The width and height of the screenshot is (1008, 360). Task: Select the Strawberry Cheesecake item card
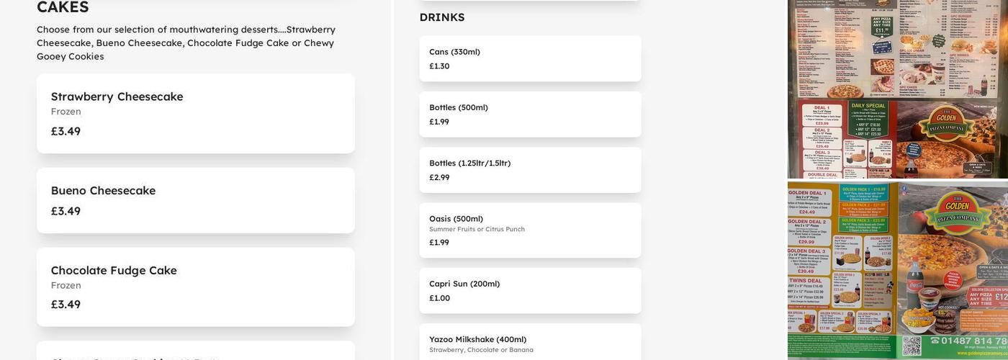tap(195, 113)
